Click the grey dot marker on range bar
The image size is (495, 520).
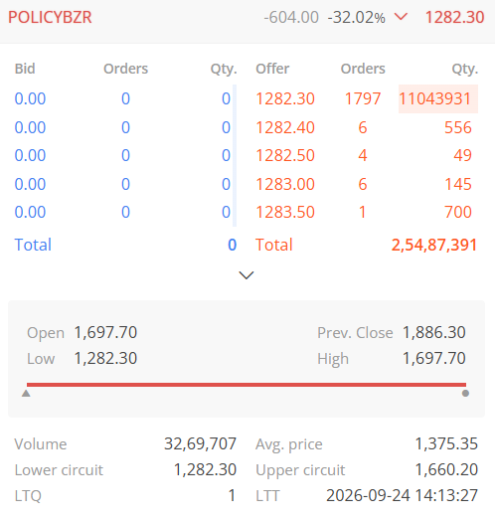tap(465, 394)
